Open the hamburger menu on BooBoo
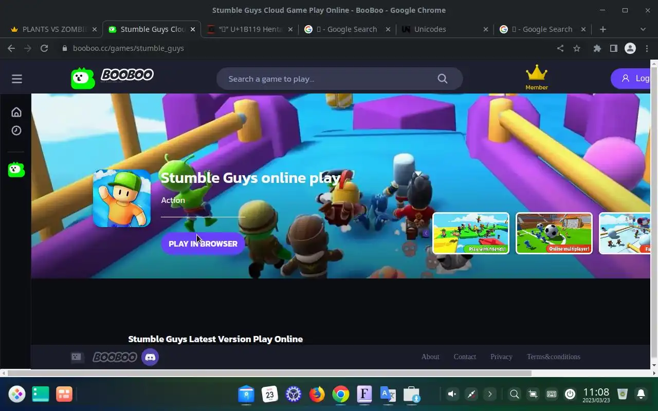Viewport: 658px width, 411px height. [x=17, y=79]
